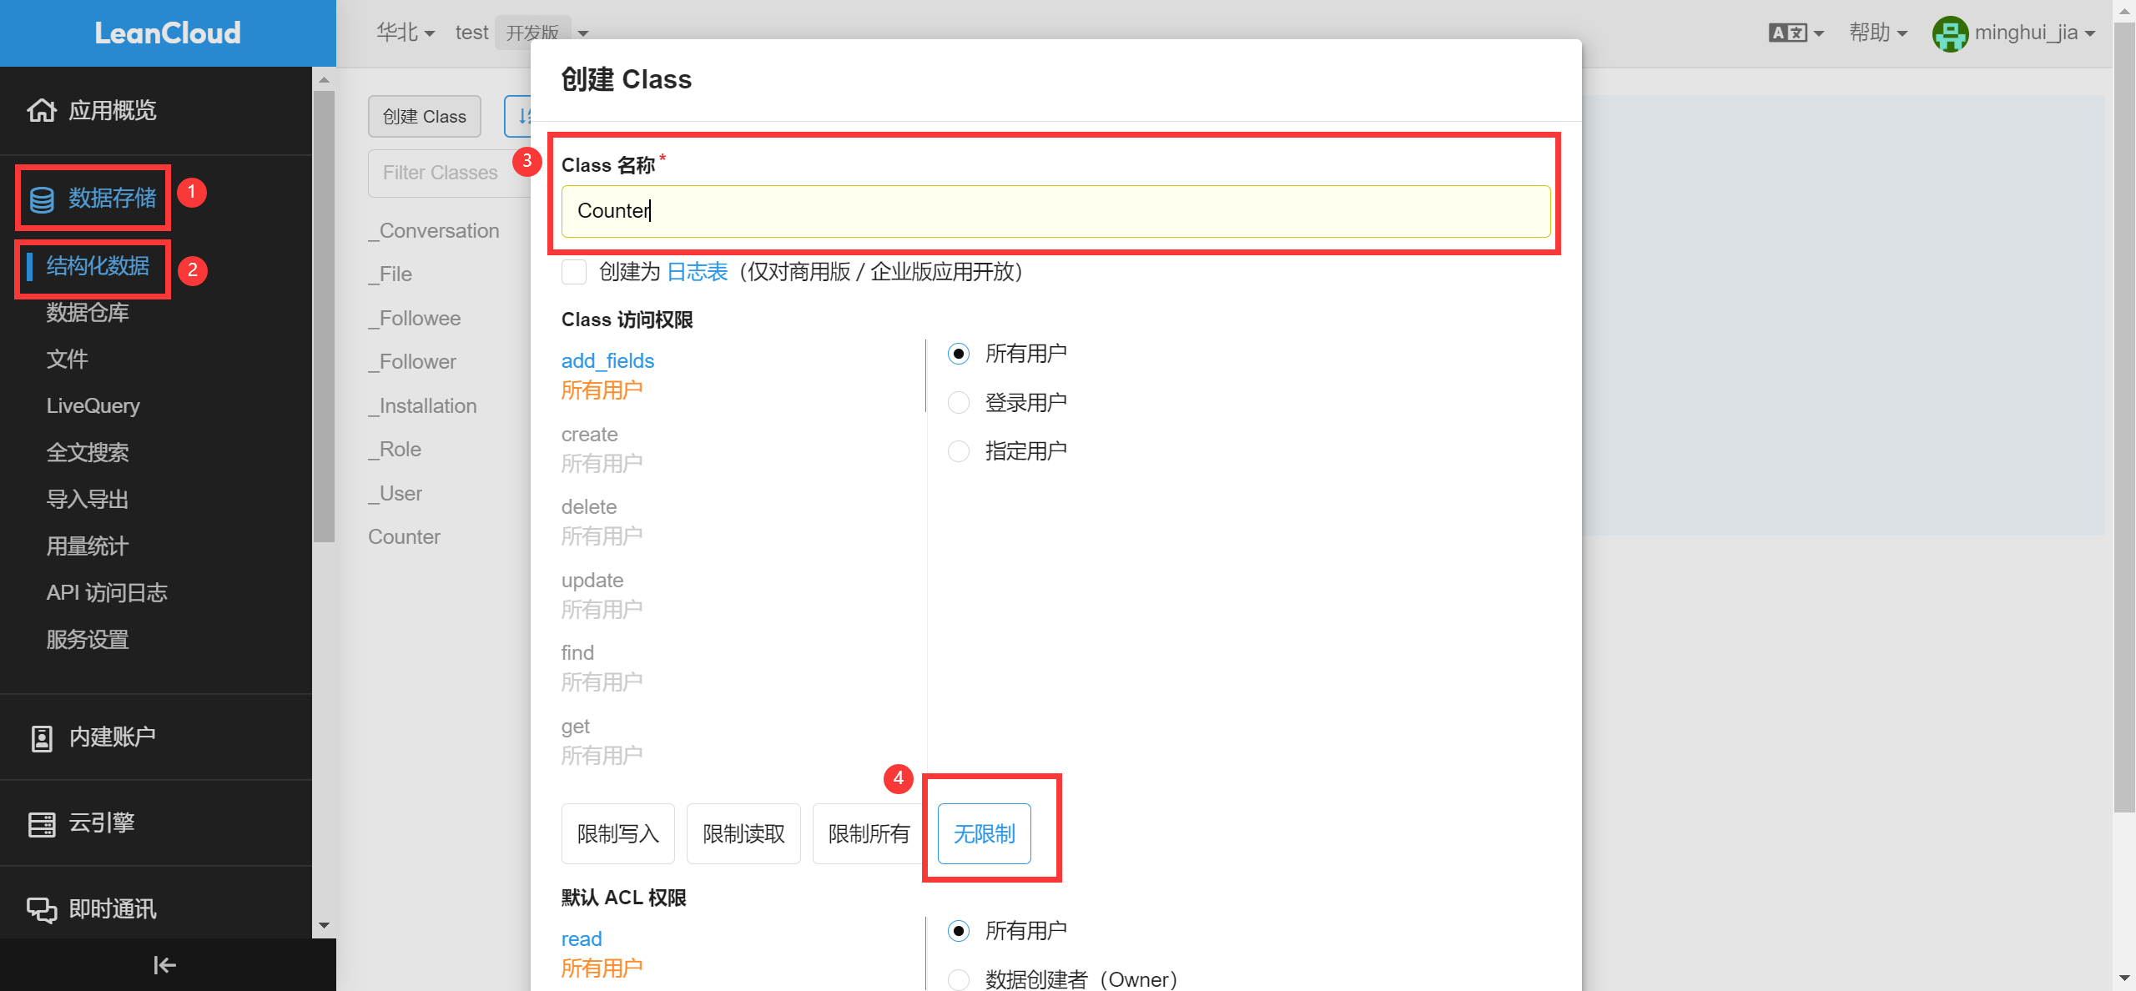Screen dimensions: 2136x991
Task: Collapse the sidebar with the arrow icon
Action: click(x=164, y=965)
